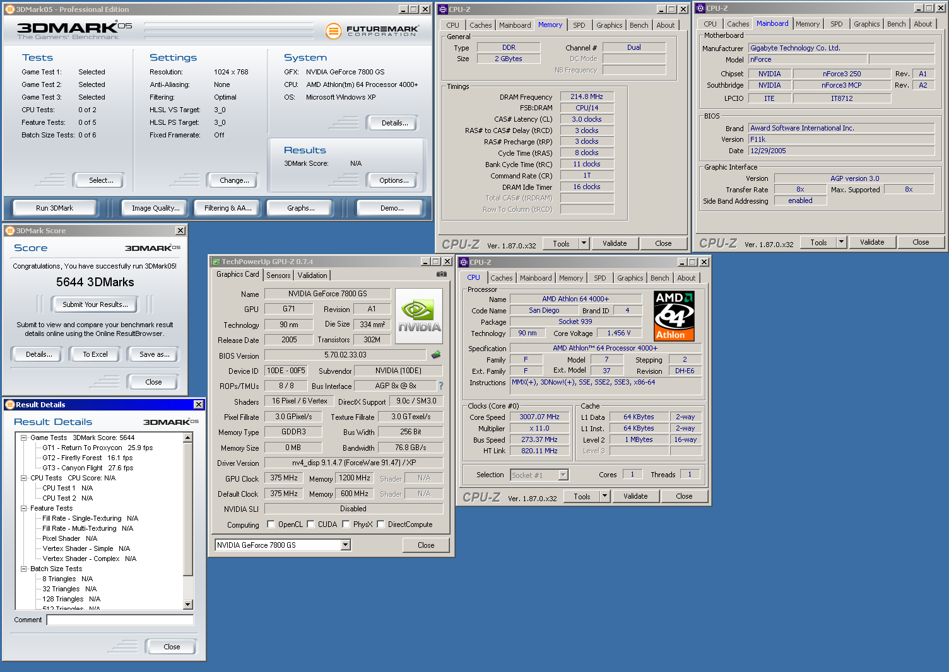Open the Socket #1 selection dropdown
This screenshot has height=672, width=949.
point(563,475)
